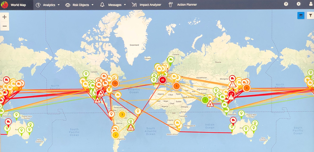This screenshot has height=152, width=314.
Task: Open the user profile icon
Action: coord(311,4)
